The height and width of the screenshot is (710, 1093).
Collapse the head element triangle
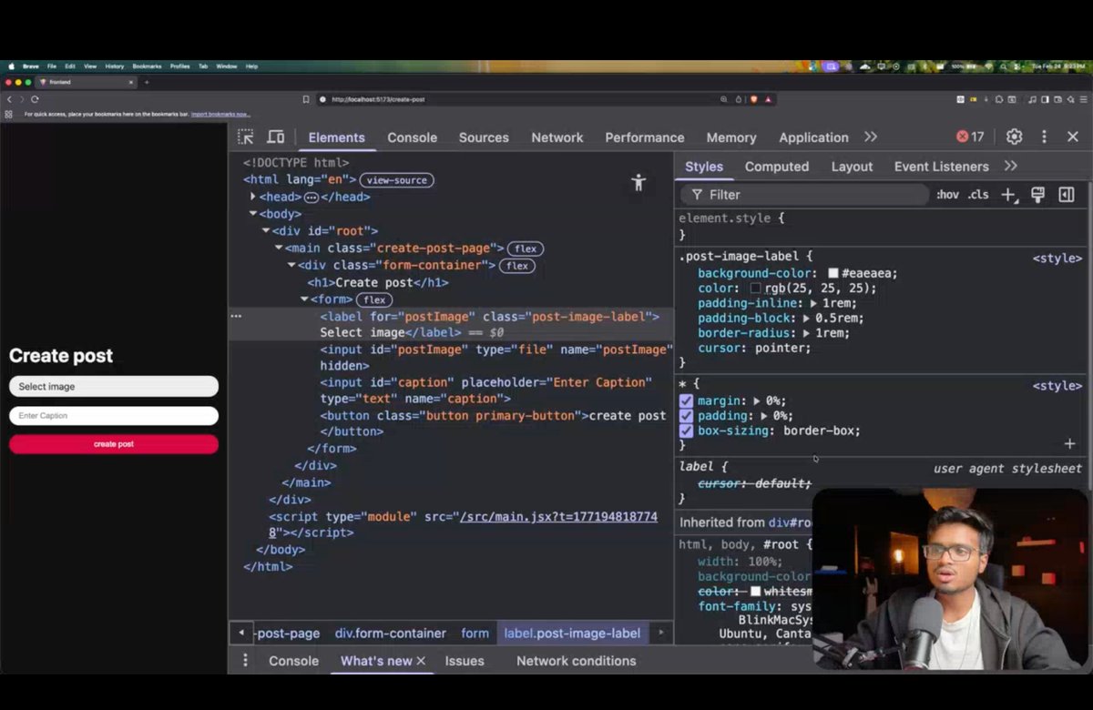[253, 197]
